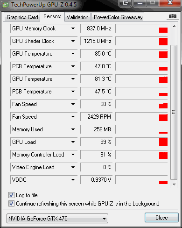Switch to the Graphics Card tab
This screenshot has height=228, width=182.
click(22, 17)
